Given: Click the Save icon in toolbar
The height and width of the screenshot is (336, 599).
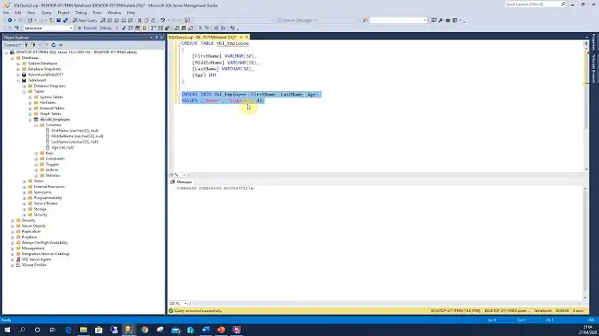Looking at the screenshot, I should 58,20.
